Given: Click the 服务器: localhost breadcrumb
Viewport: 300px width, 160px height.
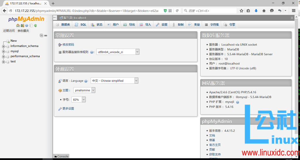Looking at the screenshot, I should (75, 18).
